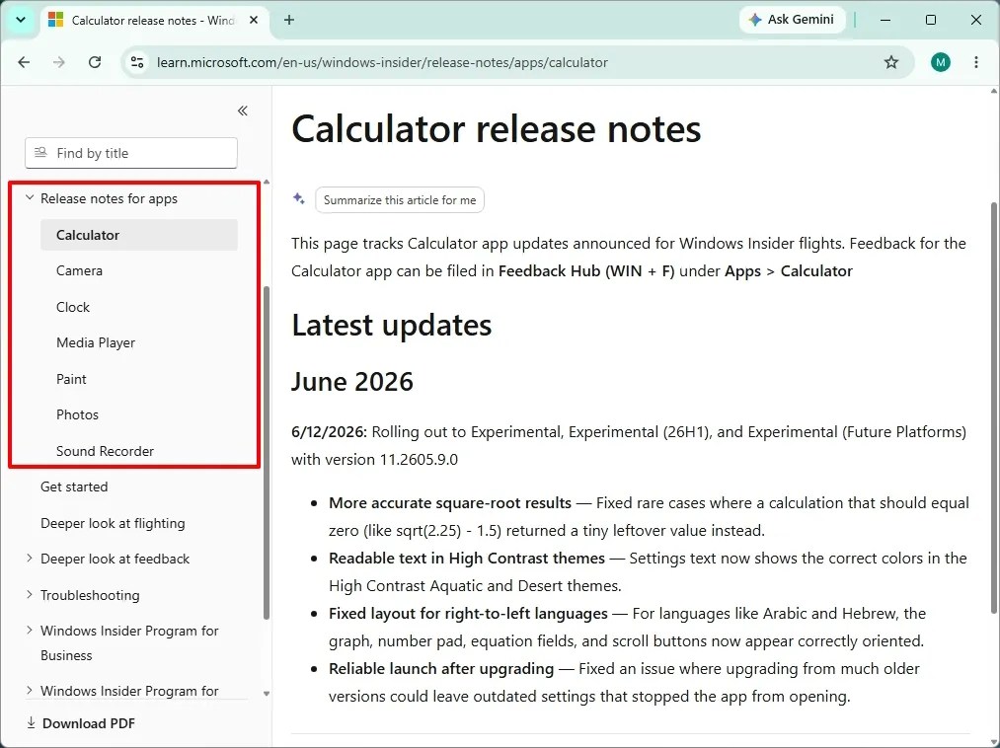The image size is (1000, 748).
Task: Click the main page vertical scrollbar
Action: tap(994, 409)
